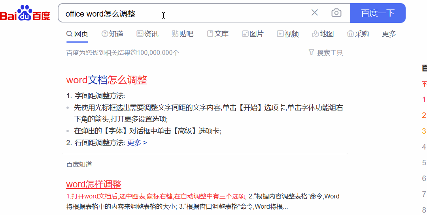Go to the 采购 tab
Screen dimensions: 427x215
358,34
